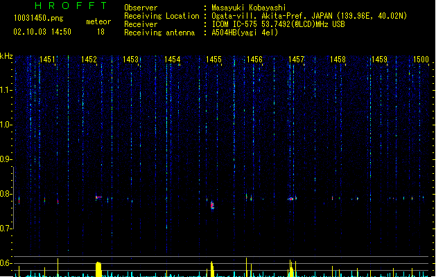Click the red echo streak below the 1452 marker
The height and width of the screenshot is (277, 436).
click(98, 197)
